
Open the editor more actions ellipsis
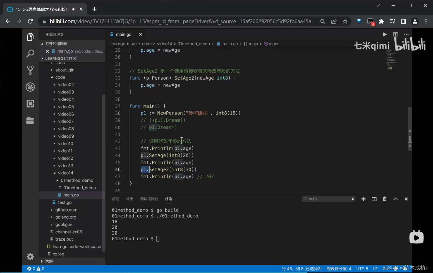coord(406,34)
